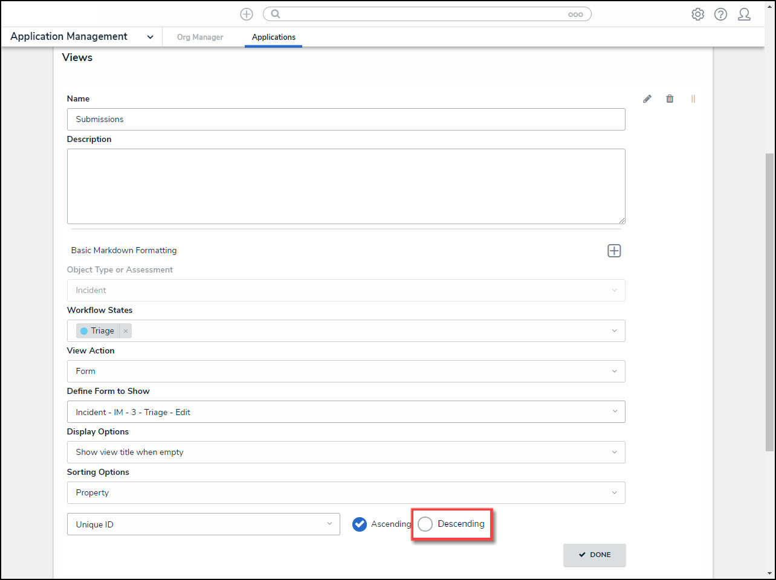Screen dimensions: 776x580
Task: Click the Done button
Action: (594, 555)
